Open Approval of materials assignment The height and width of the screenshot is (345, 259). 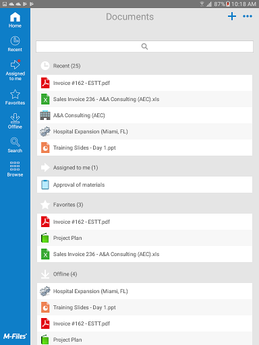pos(144,185)
